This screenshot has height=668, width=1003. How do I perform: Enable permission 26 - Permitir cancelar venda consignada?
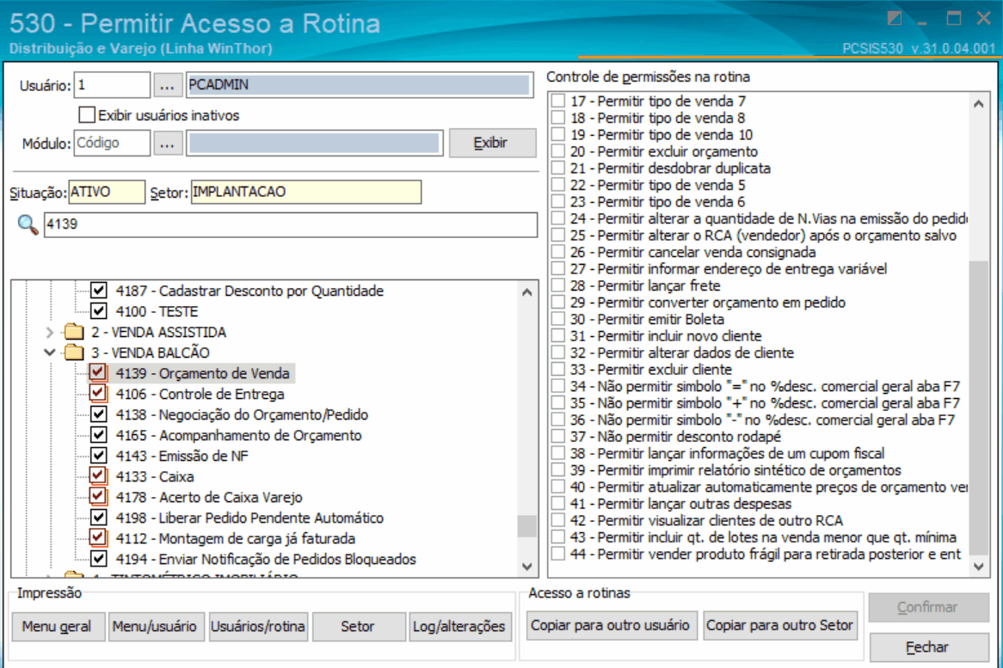558,252
